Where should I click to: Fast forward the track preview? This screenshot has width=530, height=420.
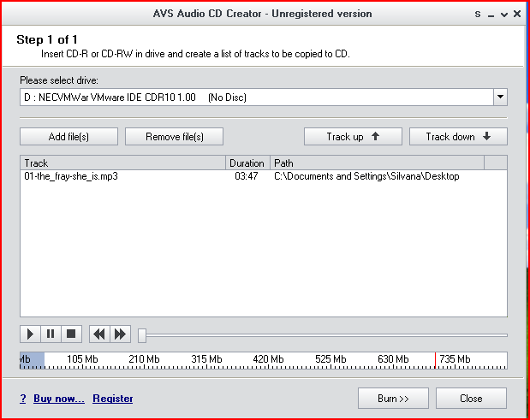coord(121,334)
